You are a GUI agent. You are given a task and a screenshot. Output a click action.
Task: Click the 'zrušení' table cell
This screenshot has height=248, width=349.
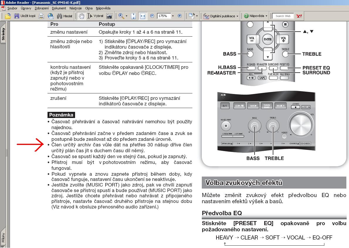58,98
